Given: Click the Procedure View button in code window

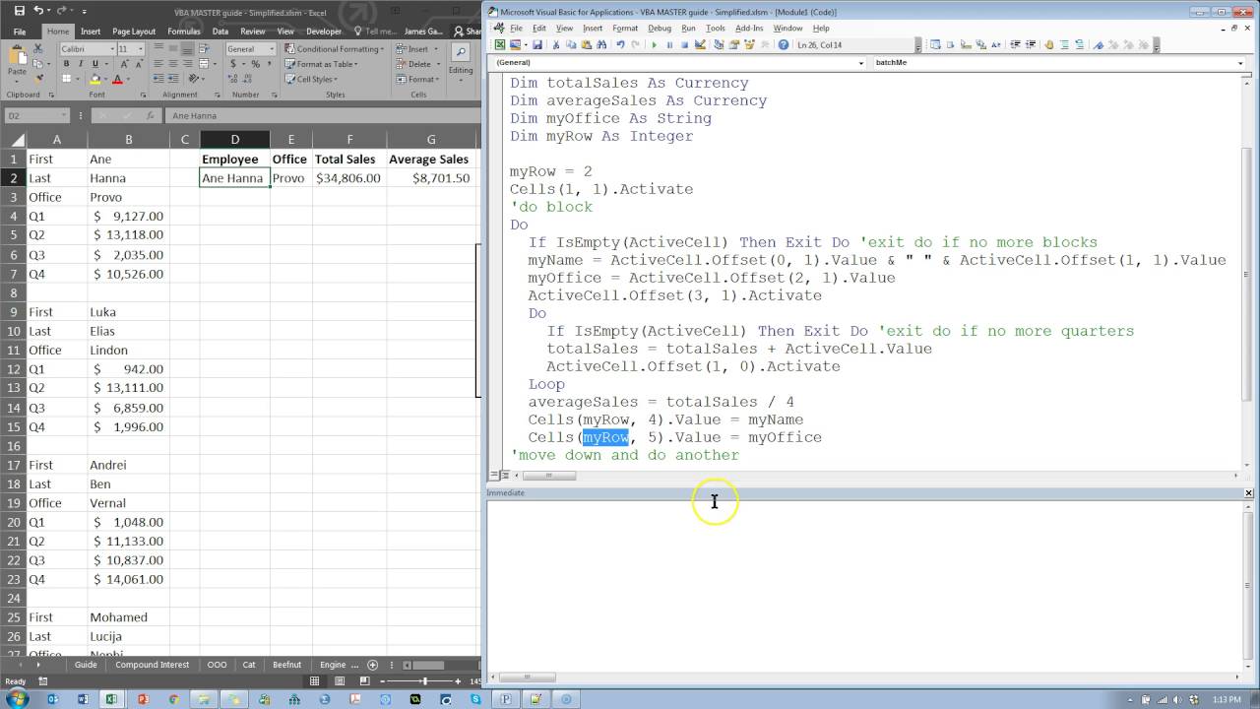Looking at the screenshot, I should point(494,476).
